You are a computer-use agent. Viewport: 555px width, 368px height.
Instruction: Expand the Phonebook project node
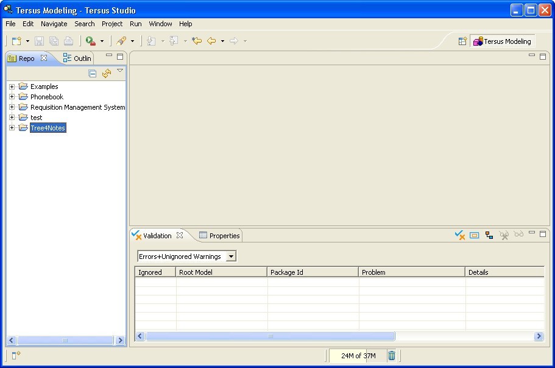11,96
